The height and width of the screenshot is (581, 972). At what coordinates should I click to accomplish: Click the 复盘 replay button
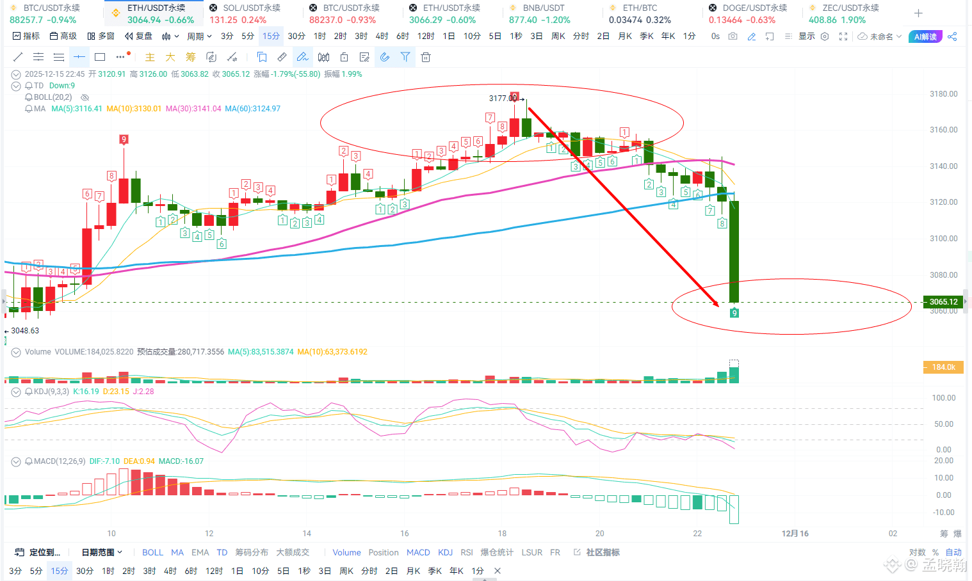tap(138, 36)
